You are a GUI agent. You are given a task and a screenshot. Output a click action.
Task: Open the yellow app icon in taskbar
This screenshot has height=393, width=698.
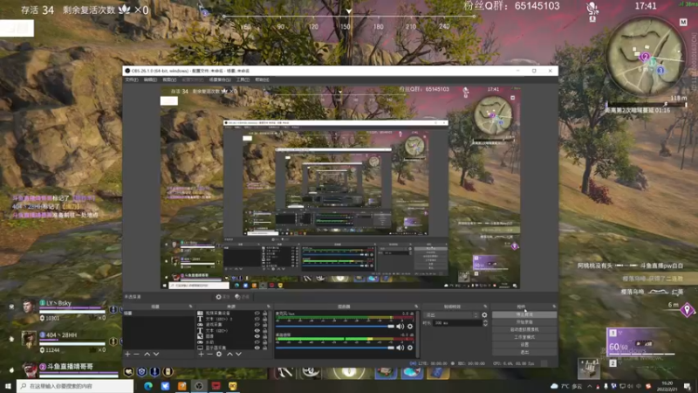[x=233, y=386]
